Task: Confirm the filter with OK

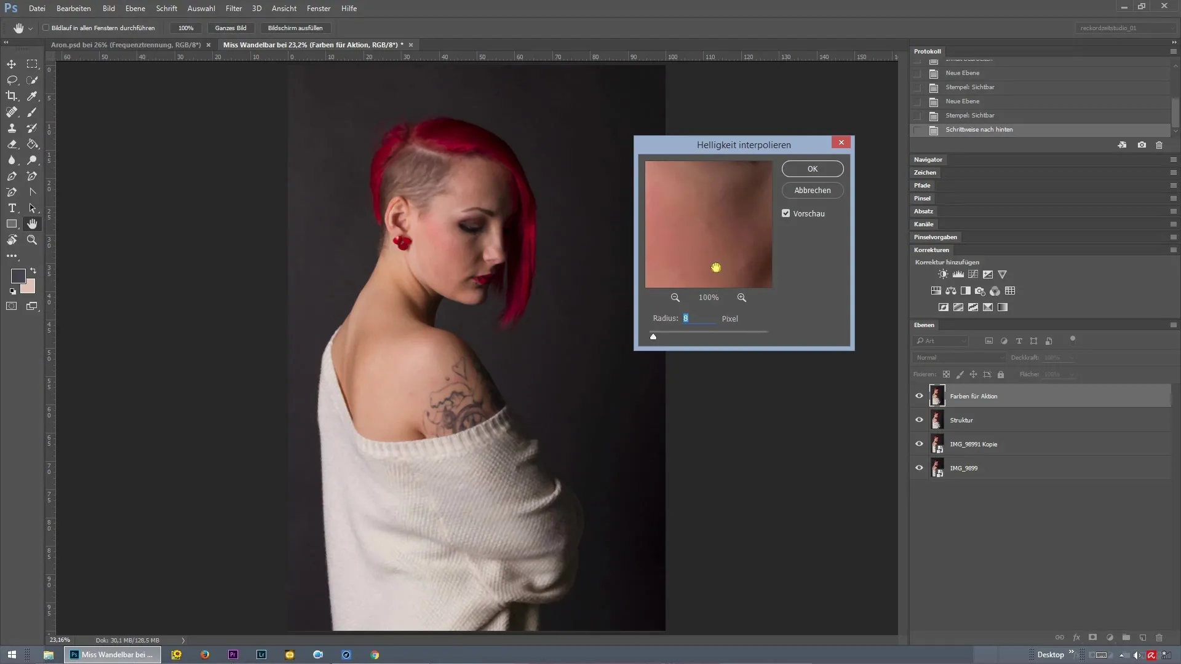Action: [x=813, y=169]
